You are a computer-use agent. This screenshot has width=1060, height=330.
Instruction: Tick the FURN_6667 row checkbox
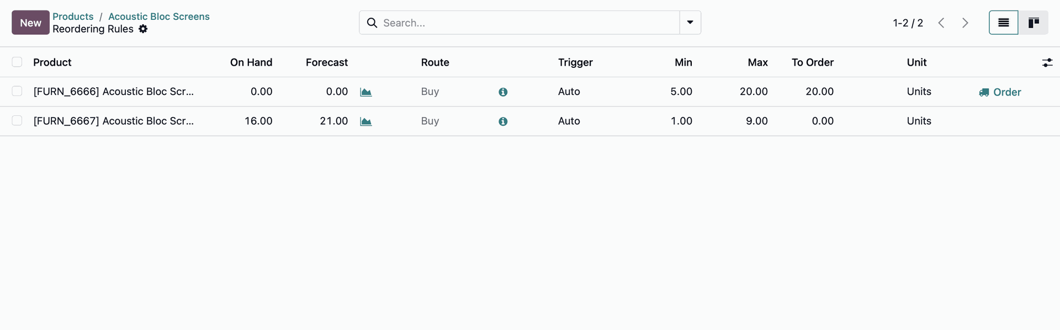[x=17, y=121]
